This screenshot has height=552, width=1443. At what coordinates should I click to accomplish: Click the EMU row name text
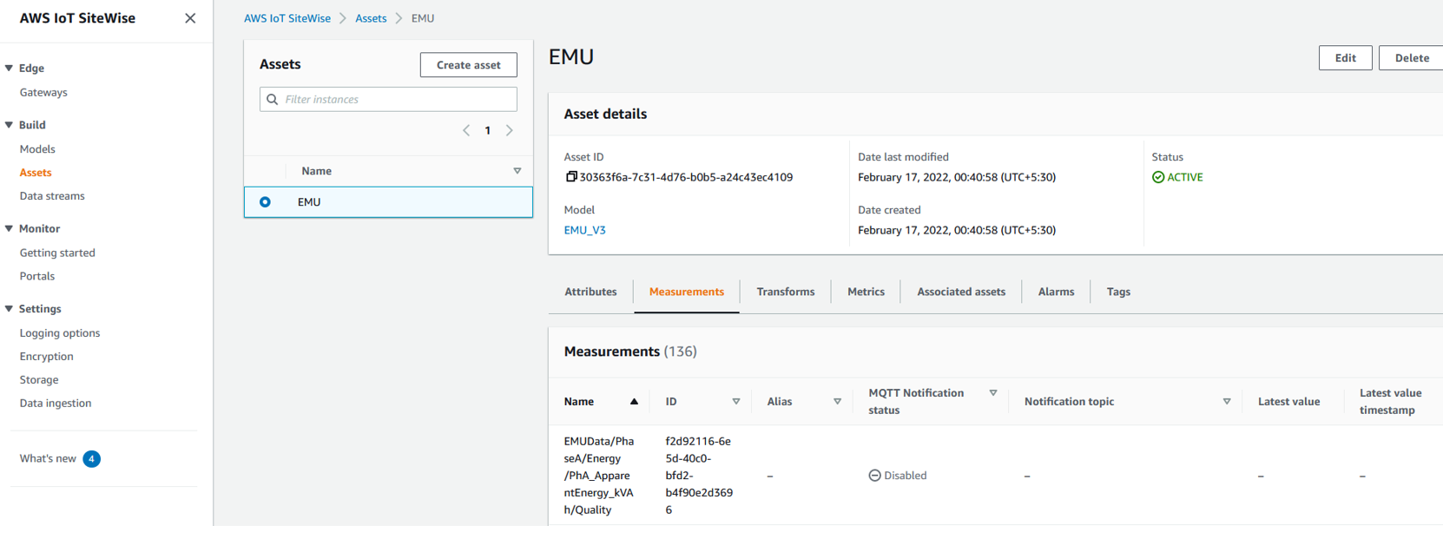pyautogui.click(x=309, y=202)
